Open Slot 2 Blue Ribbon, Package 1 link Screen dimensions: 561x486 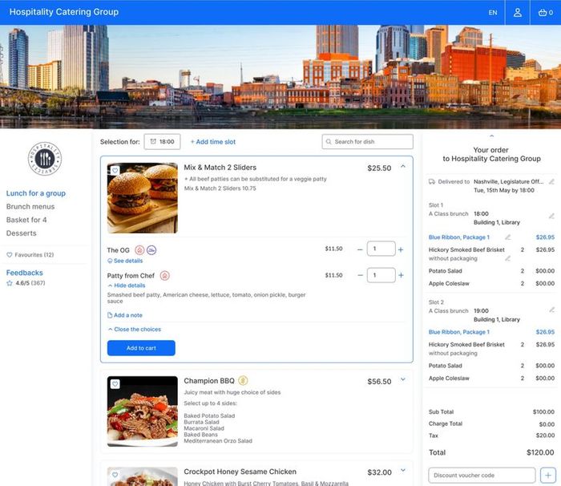point(459,332)
